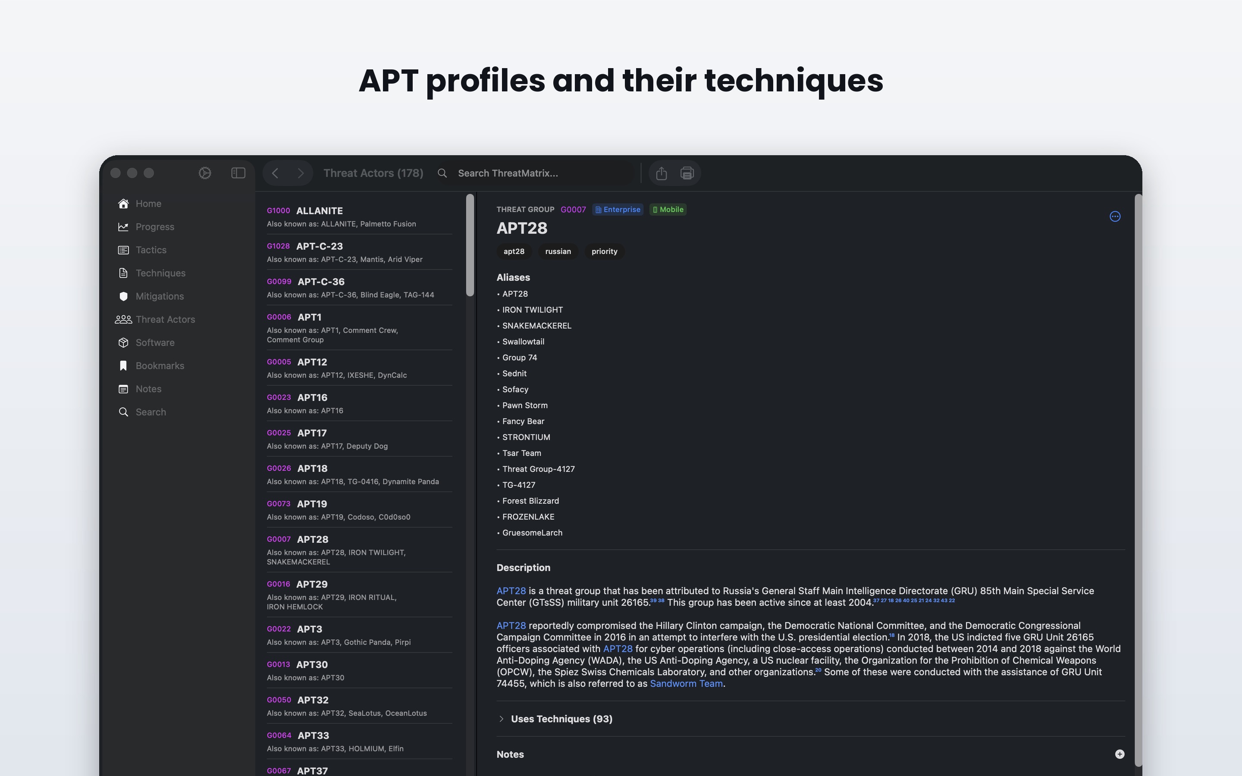Open the settings gear icon
Screen dimensions: 1242x776
pyautogui.click(x=205, y=173)
